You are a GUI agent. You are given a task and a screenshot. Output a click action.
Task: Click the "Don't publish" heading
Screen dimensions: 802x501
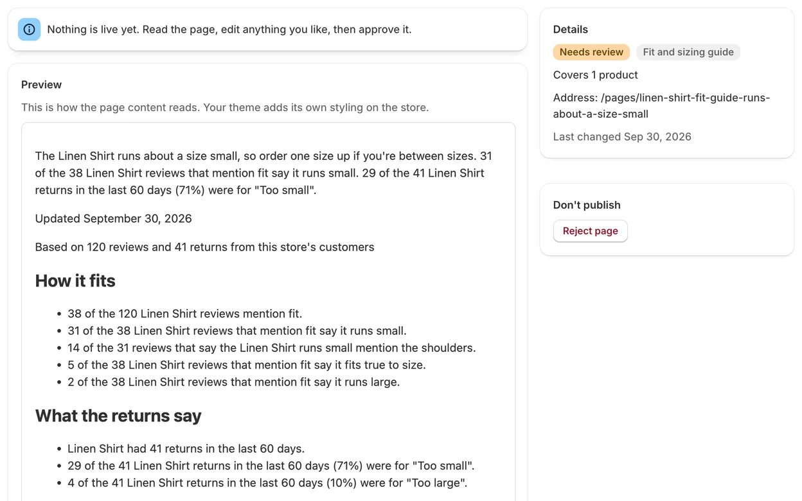(587, 205)
